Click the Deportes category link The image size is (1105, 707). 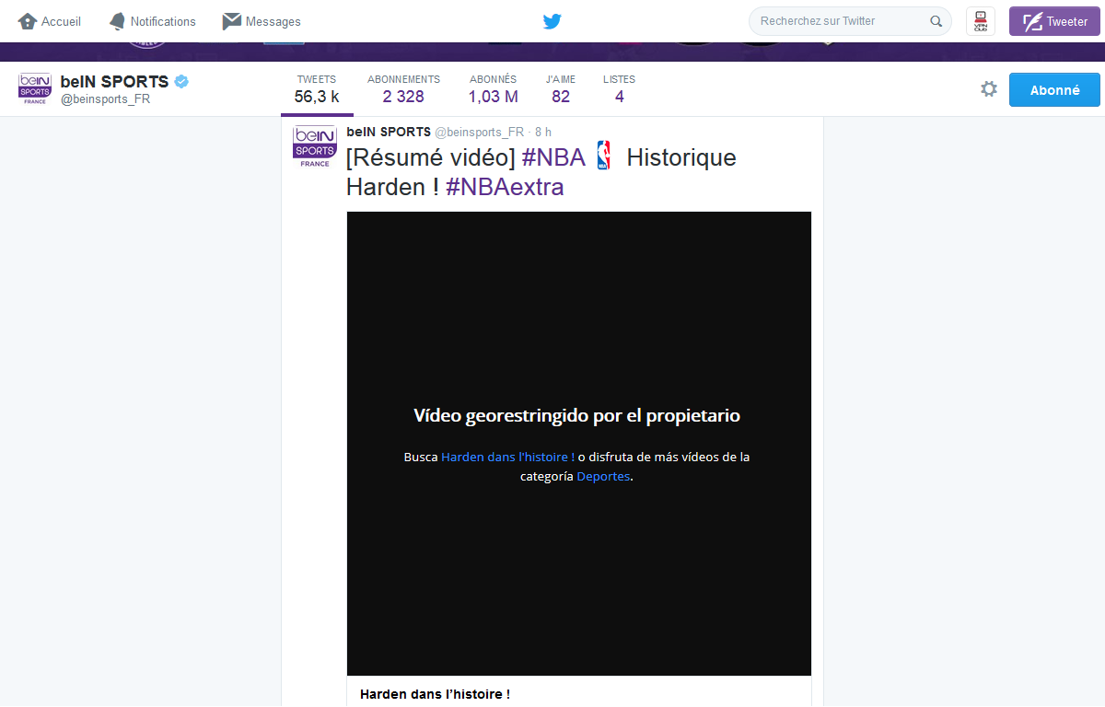point(603,477)
